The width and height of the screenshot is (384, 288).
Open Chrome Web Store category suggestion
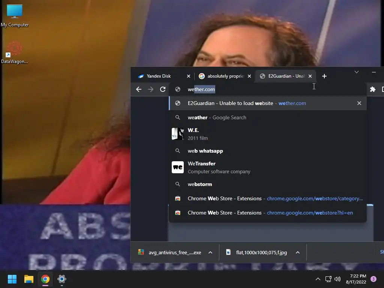pyautogui.click(x=268, y=198)
